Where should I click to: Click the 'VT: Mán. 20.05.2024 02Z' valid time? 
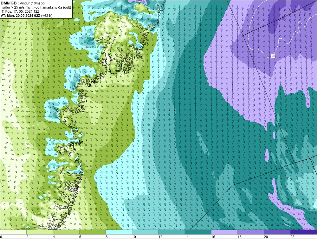click(x=20, y=16)
